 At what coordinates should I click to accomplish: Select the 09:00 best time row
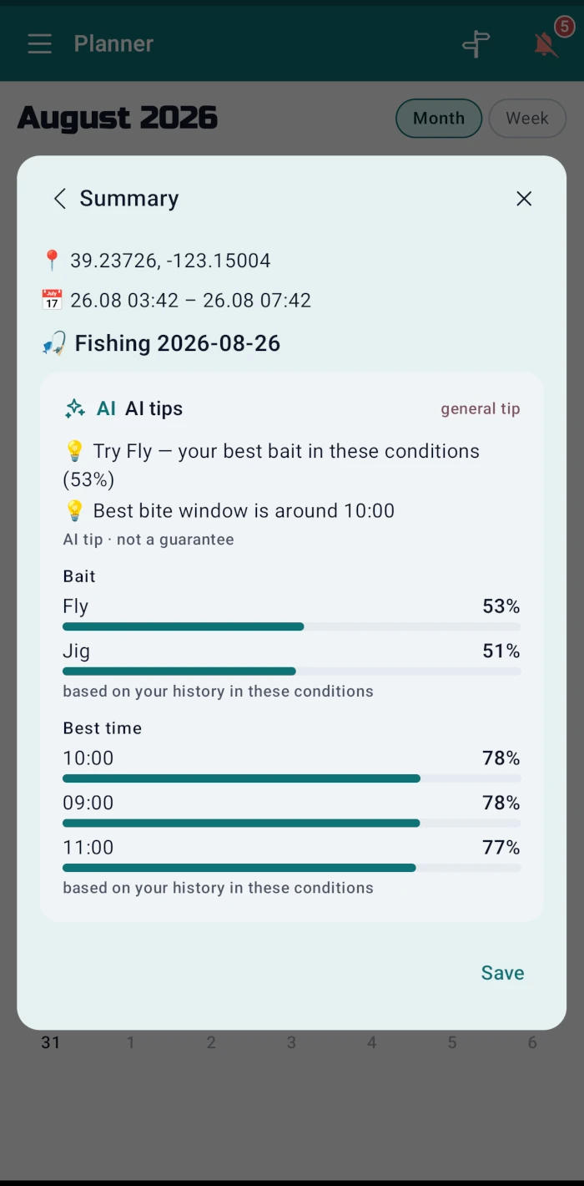(292, 811)
